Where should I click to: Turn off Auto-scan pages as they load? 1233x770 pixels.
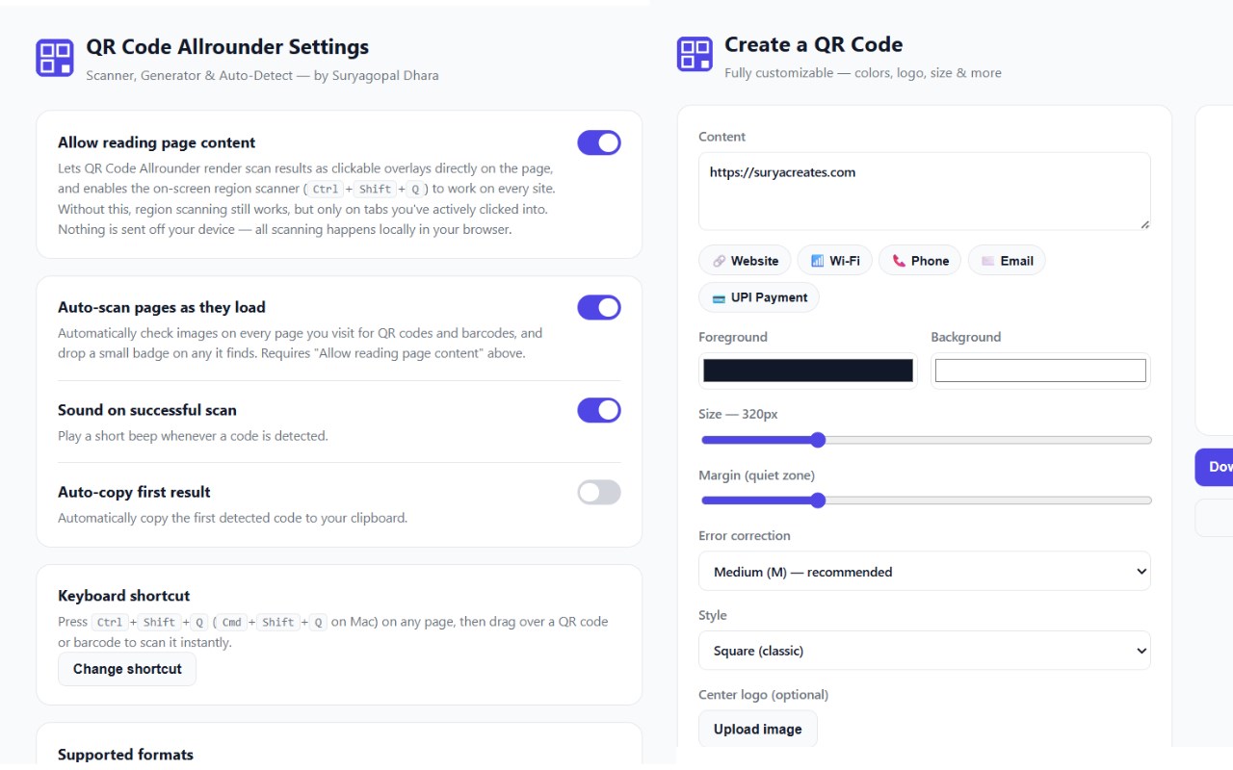tap(599, 308)
